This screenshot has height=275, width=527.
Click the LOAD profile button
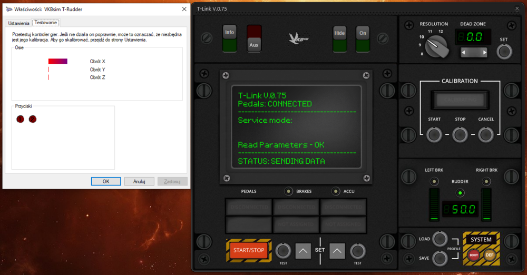[x=440, y=239]
